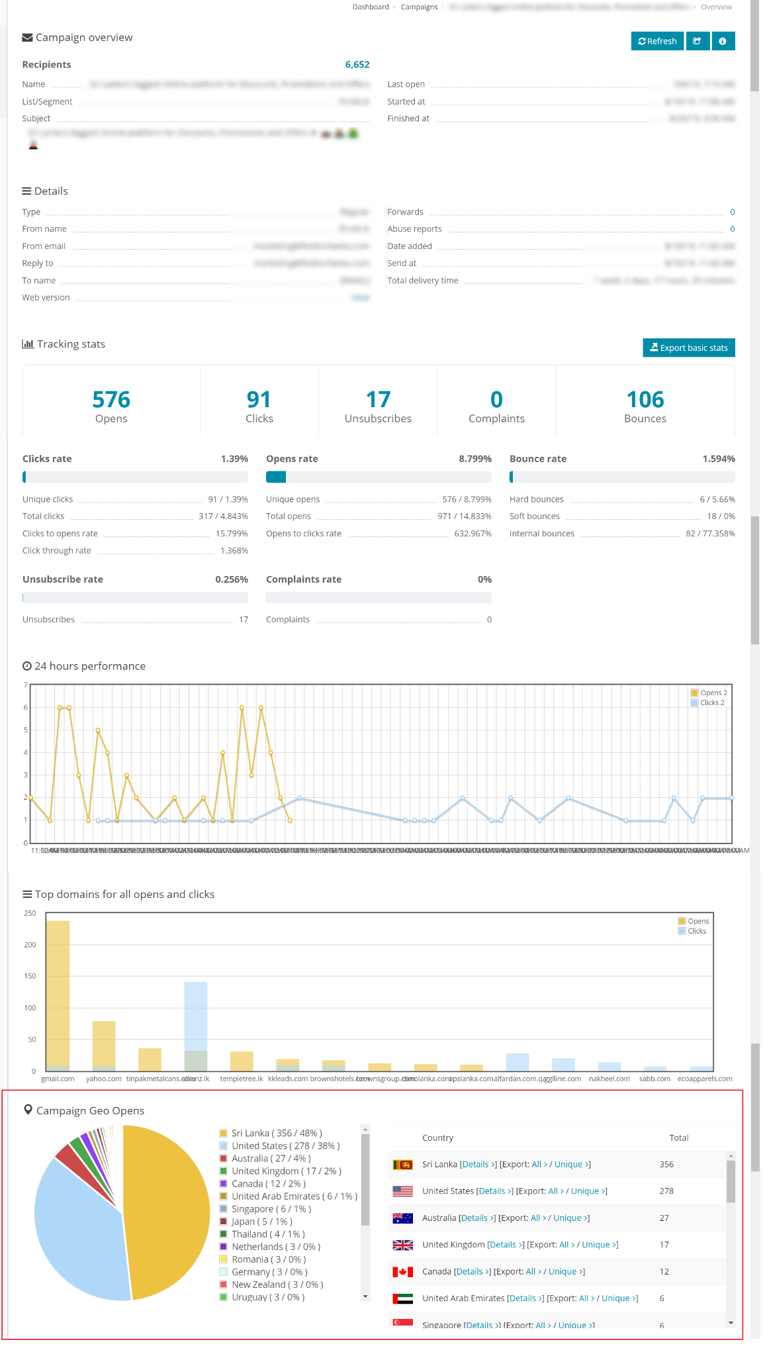Click the bar chart icon by Tracking stats
Image resolution: width=769 pixels, height=1356 pixels.
(x=28, y=344)
